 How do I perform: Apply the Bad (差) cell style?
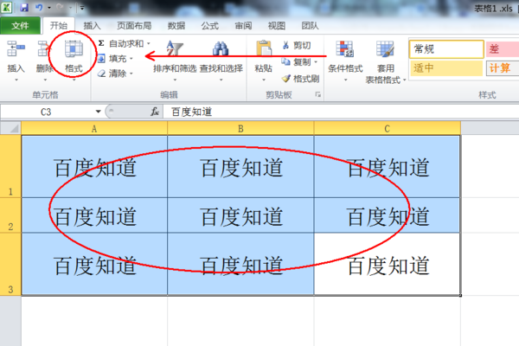click(503, 49)
